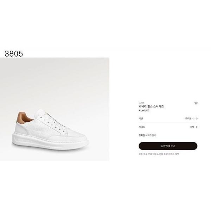The width and height of the screenshot is (211, 211).
Task: Open the 정확한 사이즈 찾기 size finder link
Action: [x=147, y=135]
